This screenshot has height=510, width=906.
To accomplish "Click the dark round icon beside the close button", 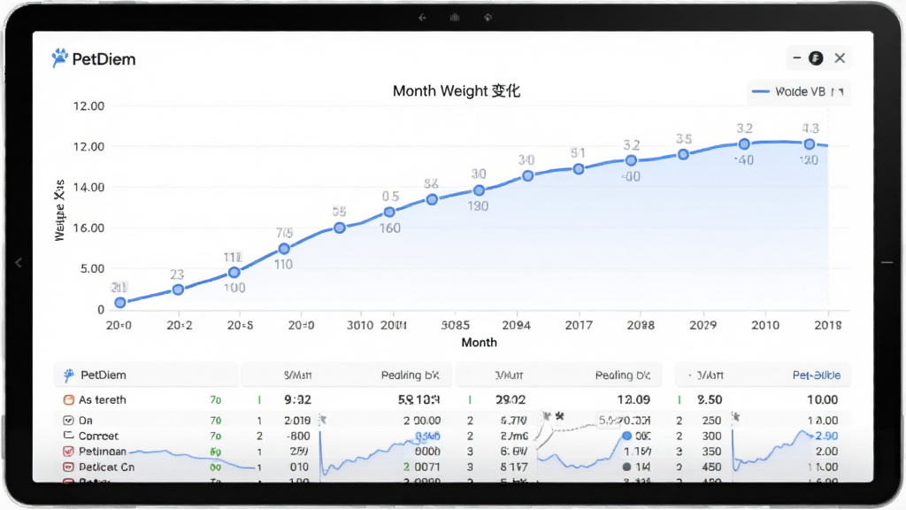I will coord(816,58).
